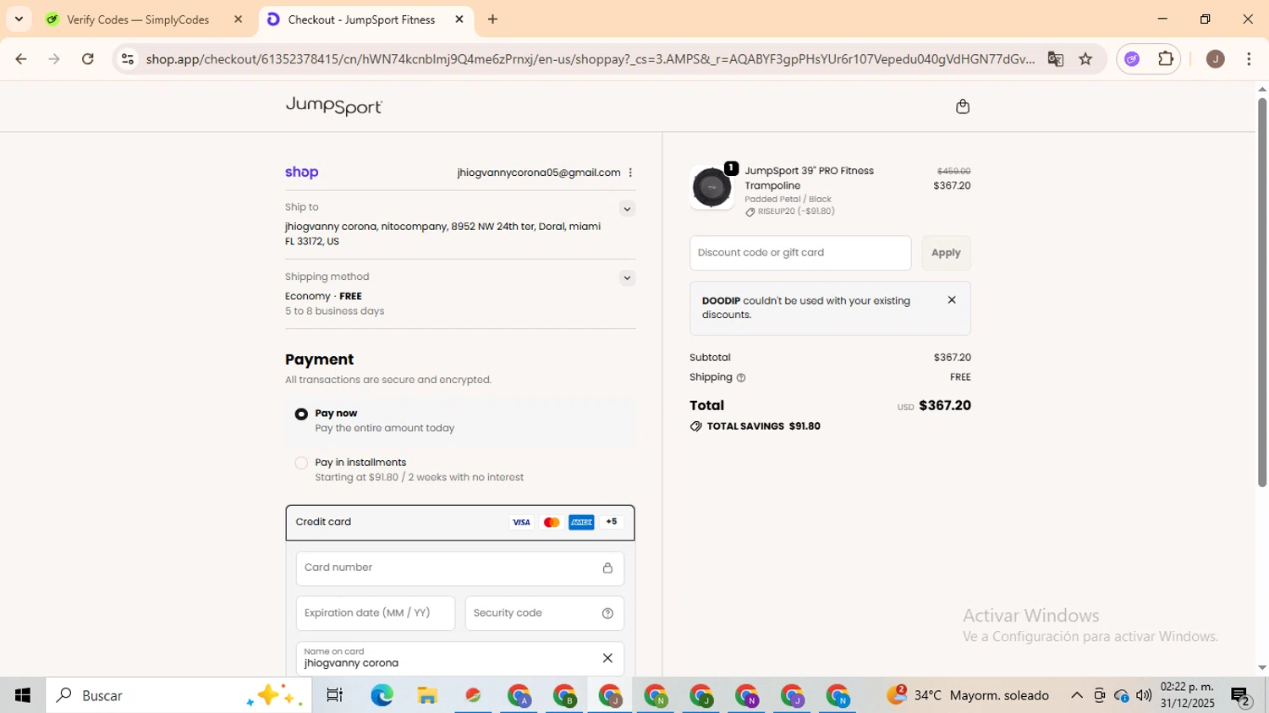Open Chrome three-dot menu
The height and width of the screenshot is (713, 1269).
(x=1249, y=59)
